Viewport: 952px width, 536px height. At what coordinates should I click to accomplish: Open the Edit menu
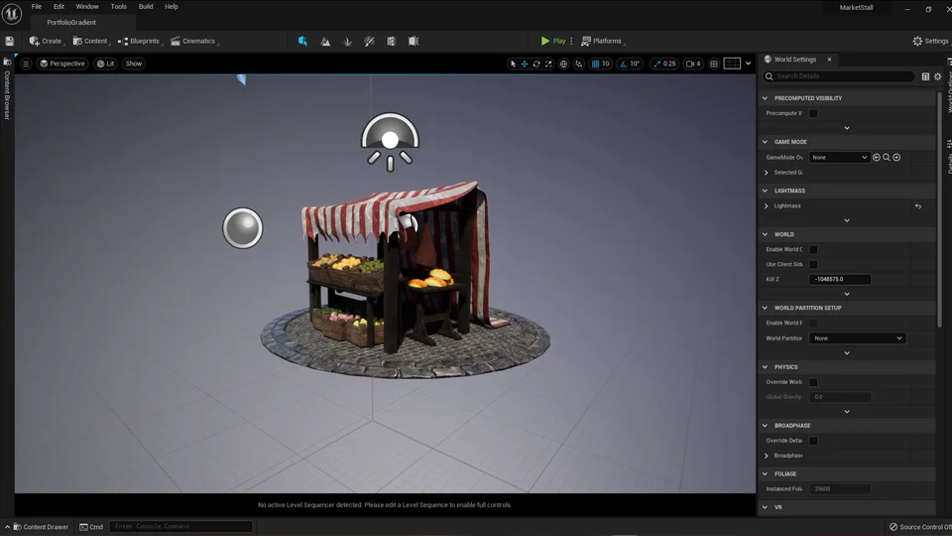coord(59,7)
